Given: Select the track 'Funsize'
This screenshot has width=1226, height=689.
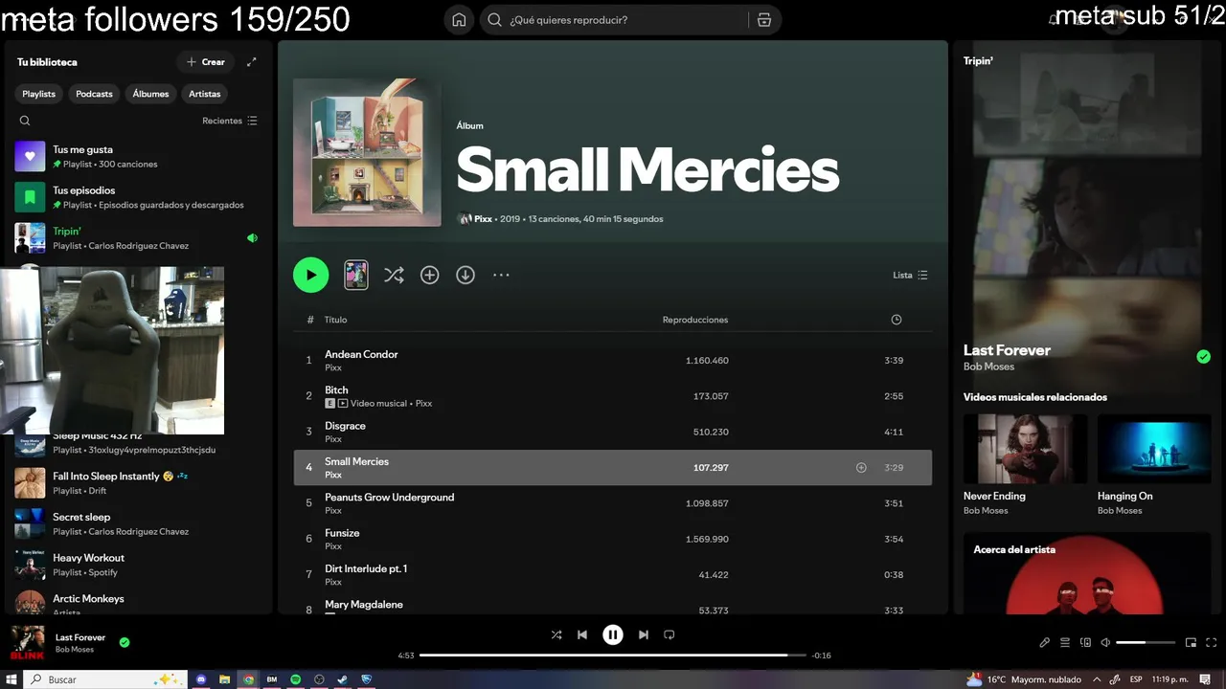Looking at the screenshot, I should (x=612, y=539).
